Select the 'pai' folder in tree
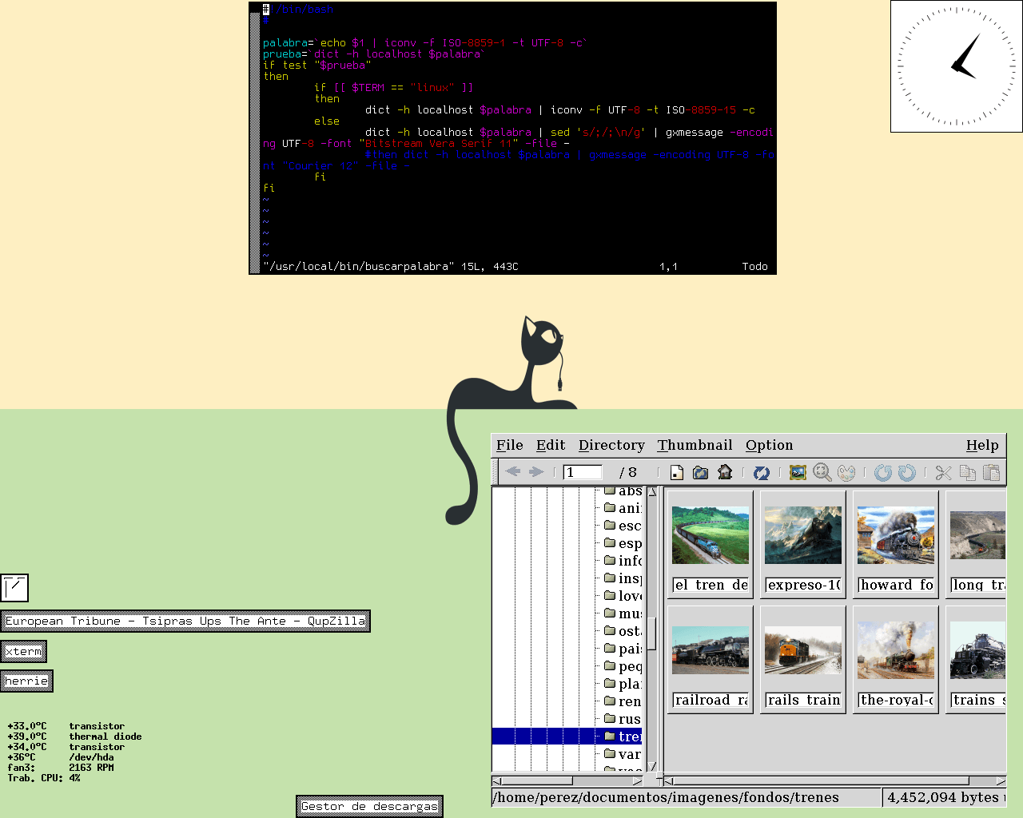The width and height of the screenshot is (1023, 818). point(628,649)
